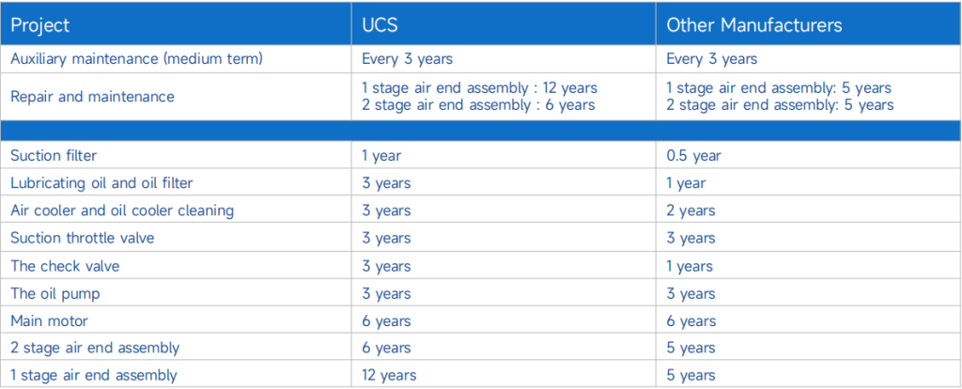Image resolution: width=962 pixels, height=389 pixels.
Task: Select UCS 1 stage air end 12 years text
Action: 479,87
